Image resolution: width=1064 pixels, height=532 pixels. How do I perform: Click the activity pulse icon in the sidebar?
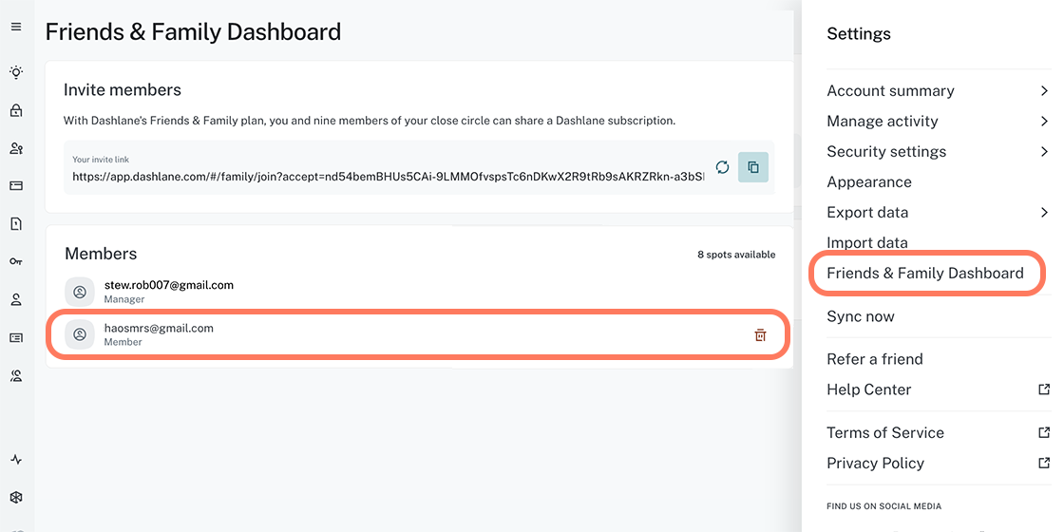pos(16,460)
